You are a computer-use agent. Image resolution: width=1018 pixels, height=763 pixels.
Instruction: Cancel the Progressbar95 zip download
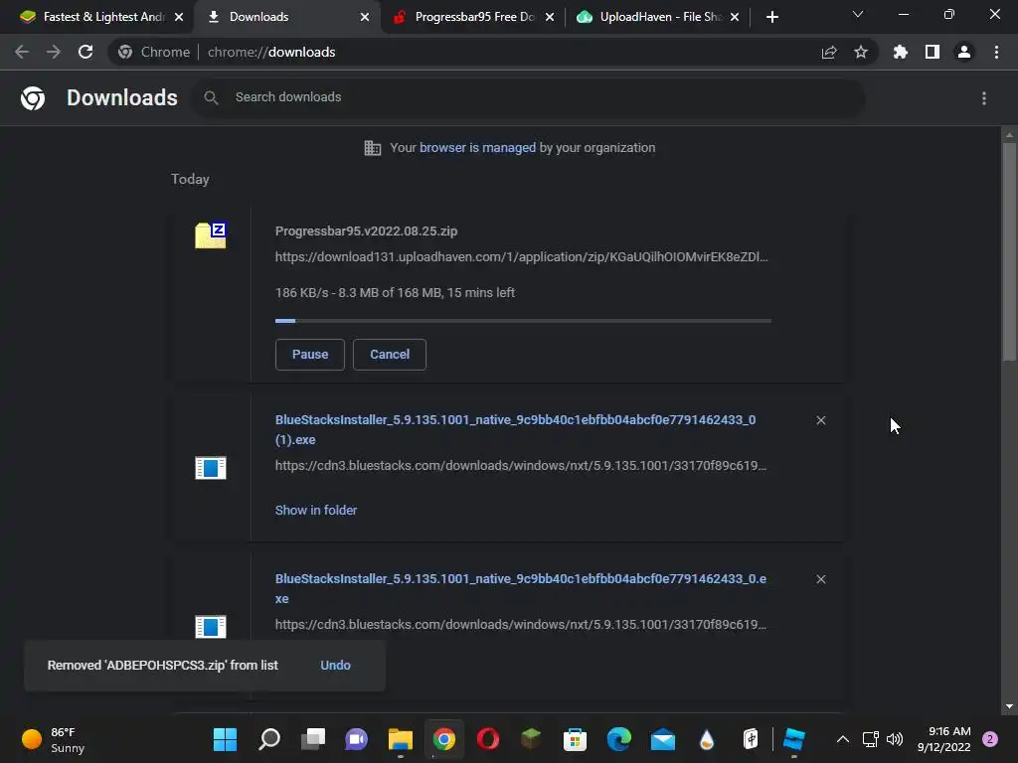point(390,355)
